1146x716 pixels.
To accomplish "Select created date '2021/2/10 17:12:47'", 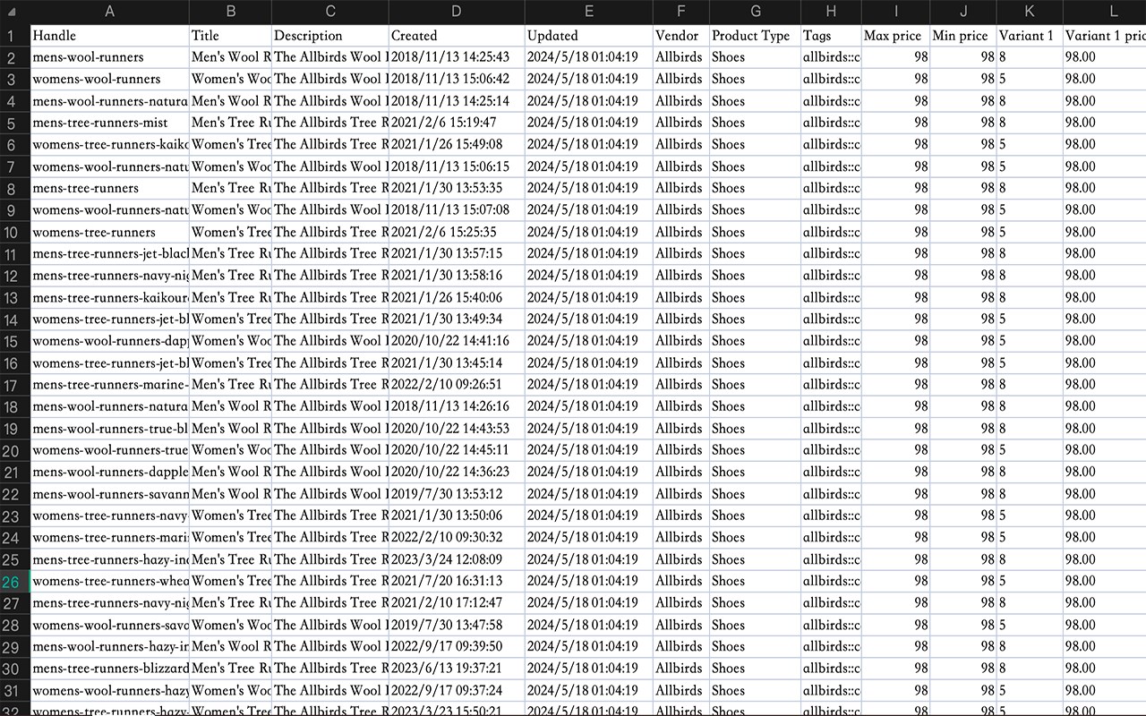I will point(457,603).
